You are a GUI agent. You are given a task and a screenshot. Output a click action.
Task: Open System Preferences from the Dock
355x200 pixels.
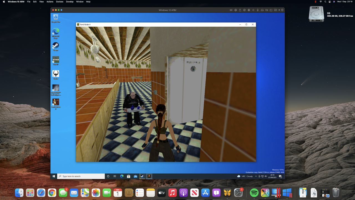[x=239, y=192]
